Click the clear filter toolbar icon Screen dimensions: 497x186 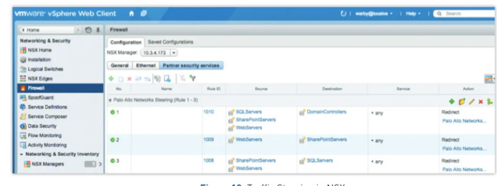(x=182, y=79)
